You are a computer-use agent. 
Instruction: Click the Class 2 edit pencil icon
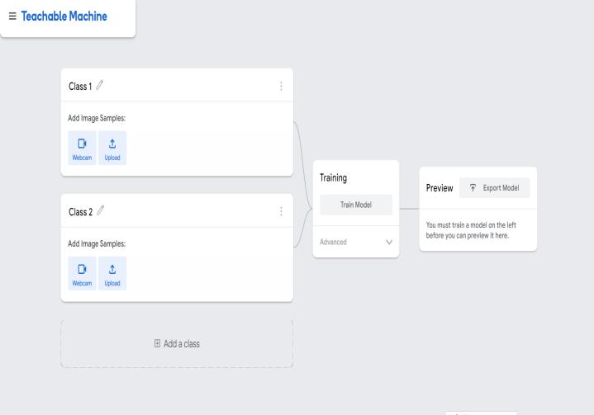[x=100, y=211]
